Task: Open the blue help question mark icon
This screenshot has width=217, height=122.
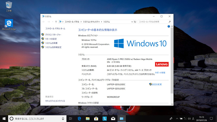Action: coord(169,26)
